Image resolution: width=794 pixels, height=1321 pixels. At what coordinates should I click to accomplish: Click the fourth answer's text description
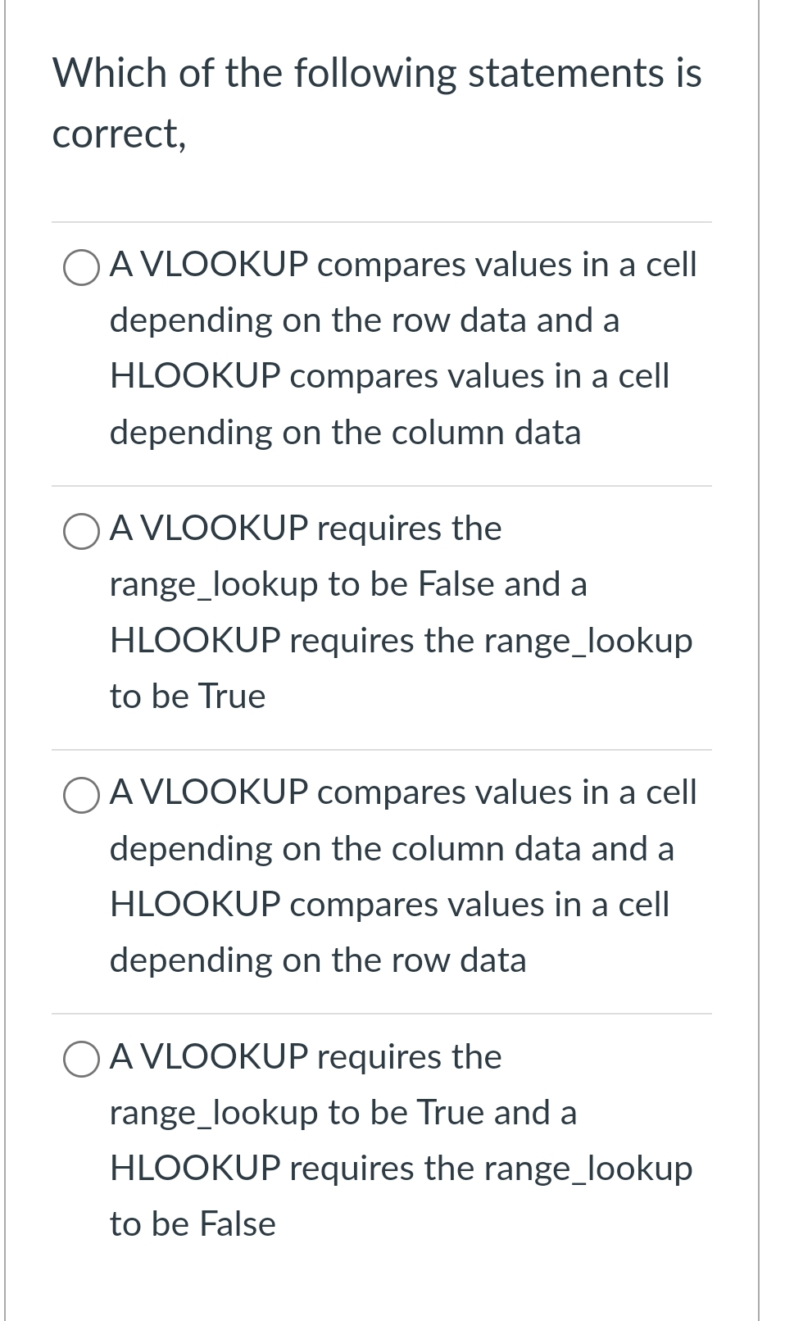393,1139
